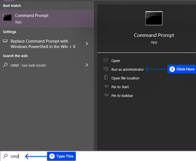Select Run as administrator

coord(128,69)
